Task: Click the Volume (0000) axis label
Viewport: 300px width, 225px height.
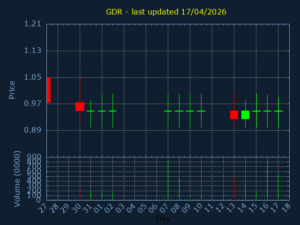Action: coord(17,179)
